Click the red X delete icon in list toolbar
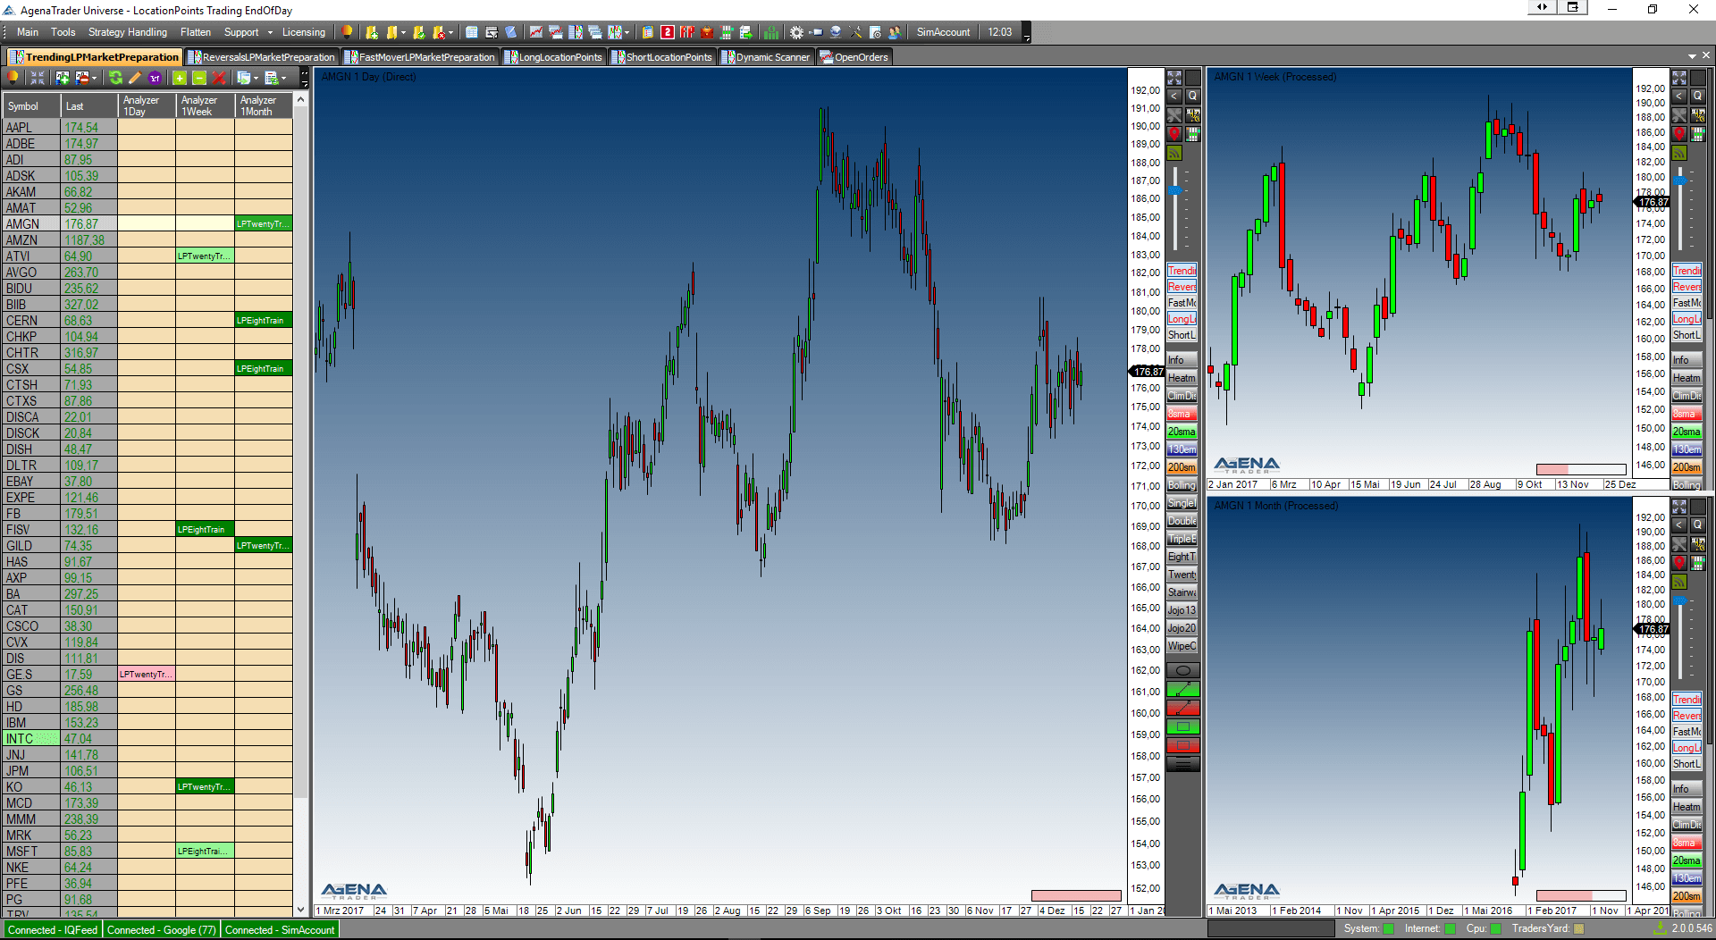Viewport: 1716px width, 940px height. pyautogui.click(x=219, y=79)
